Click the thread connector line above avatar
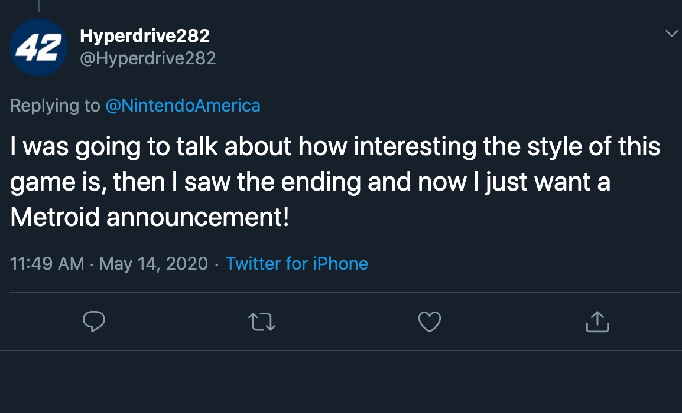682x413 pixels. [x=39, y=5]
